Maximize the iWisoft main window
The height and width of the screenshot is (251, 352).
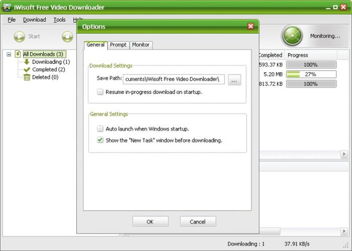[x=335, y=7]
